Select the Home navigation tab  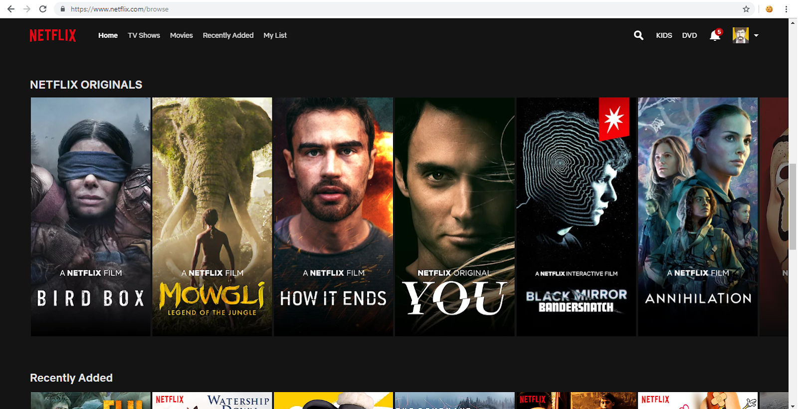pyautogui.click(x=108, y=35)
